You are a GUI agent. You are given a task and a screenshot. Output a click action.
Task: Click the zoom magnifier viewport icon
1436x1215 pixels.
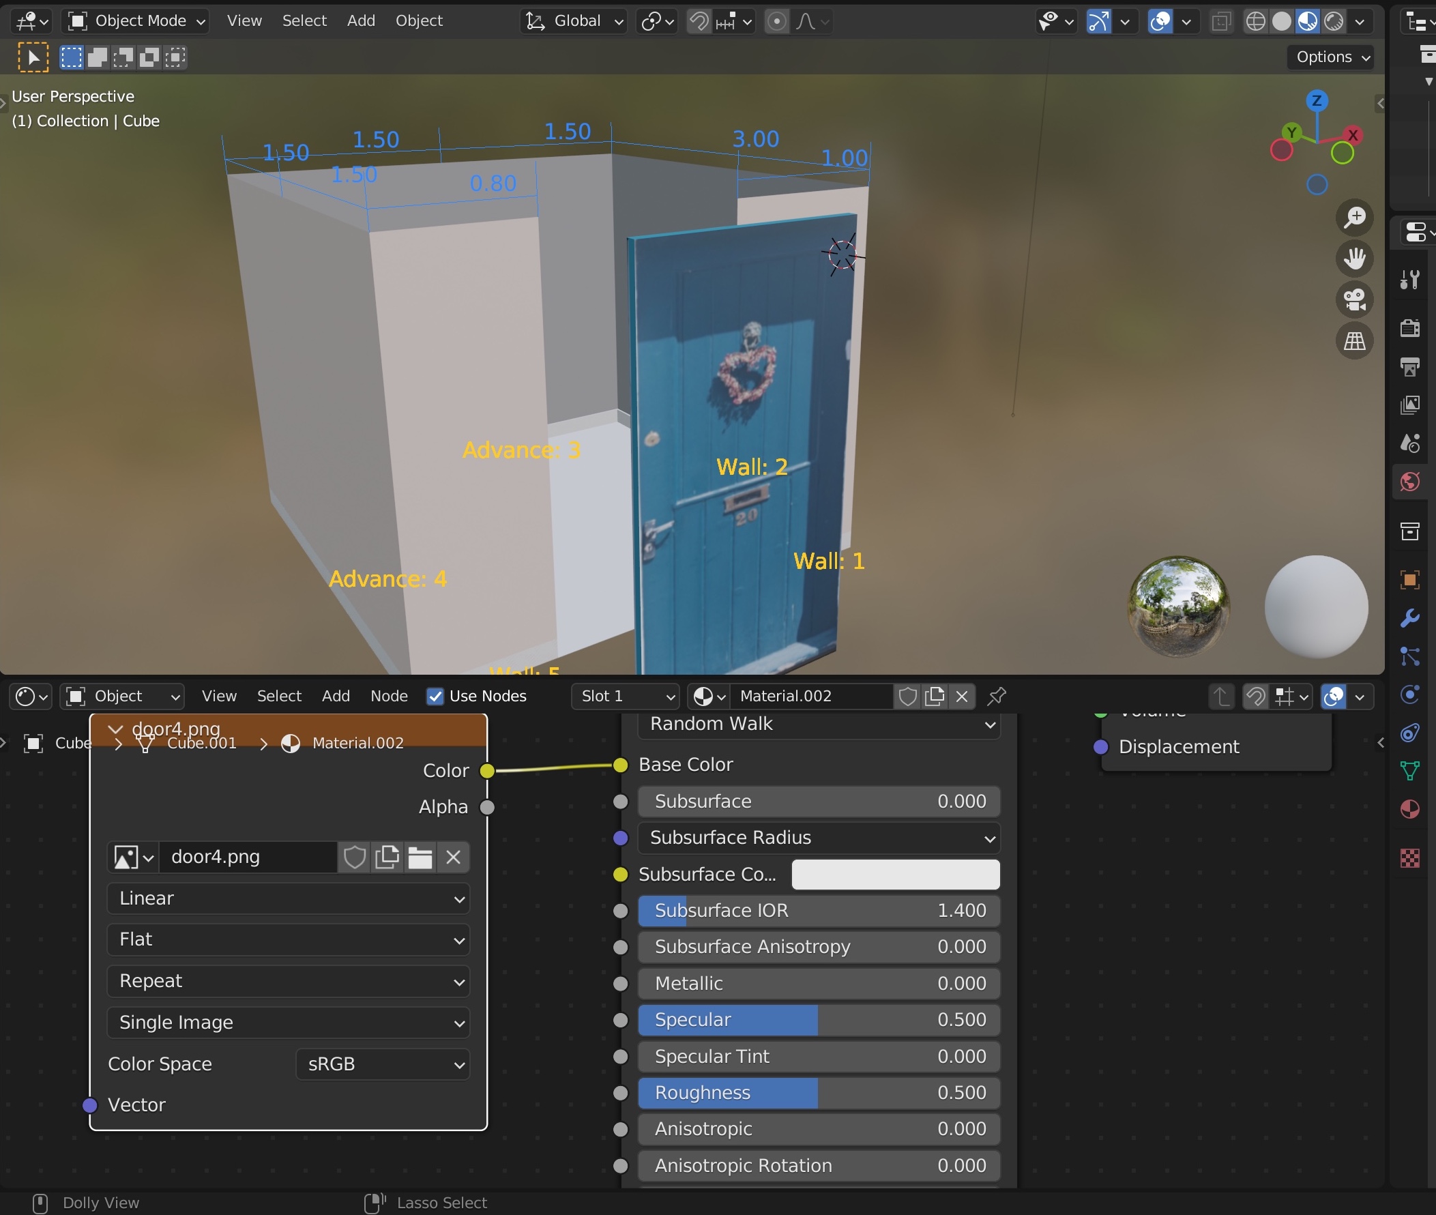(x=1354, y=218)
